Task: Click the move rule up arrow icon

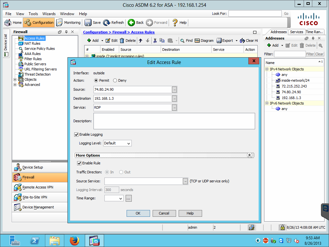Action: click(141, 41)
